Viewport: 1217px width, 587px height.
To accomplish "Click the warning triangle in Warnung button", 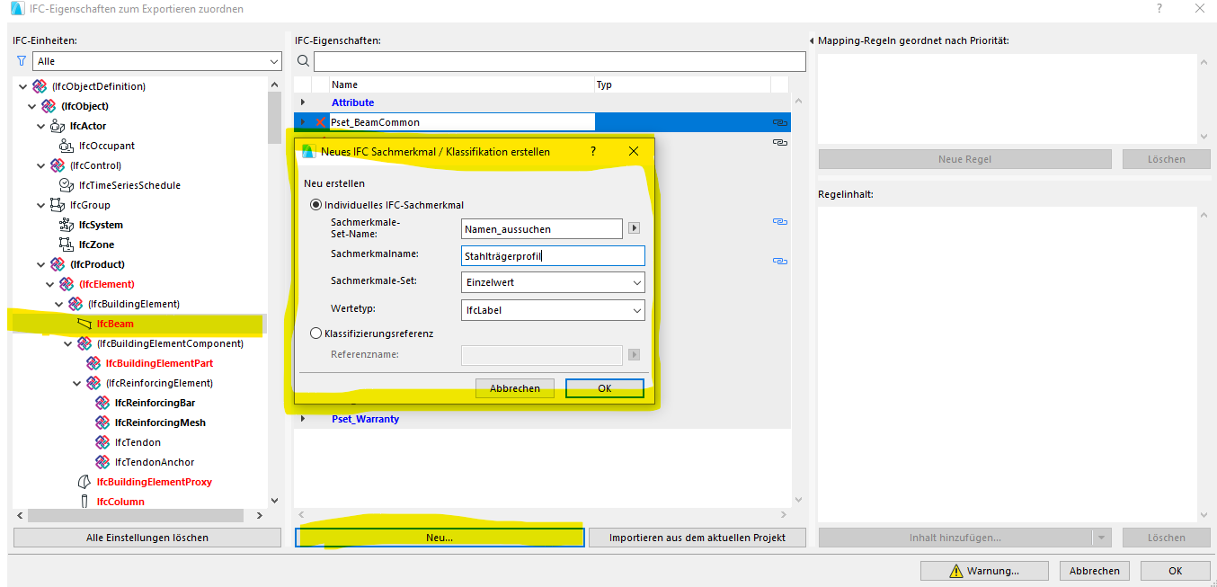I will [x=955, y=571].
